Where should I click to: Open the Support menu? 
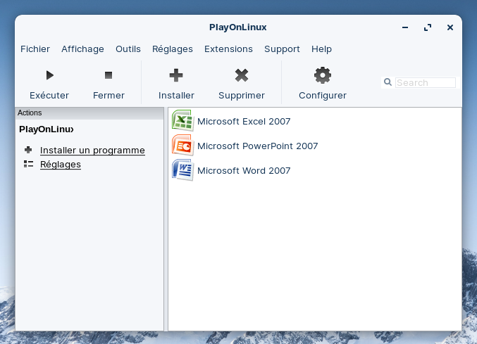click(282, 49)
